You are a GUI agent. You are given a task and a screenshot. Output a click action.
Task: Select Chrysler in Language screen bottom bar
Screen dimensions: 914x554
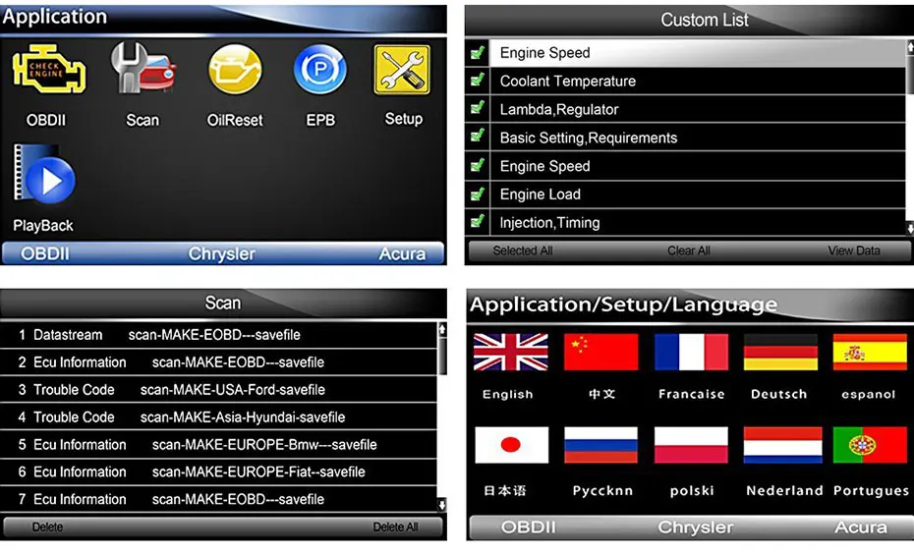click(x=696, y=527)
